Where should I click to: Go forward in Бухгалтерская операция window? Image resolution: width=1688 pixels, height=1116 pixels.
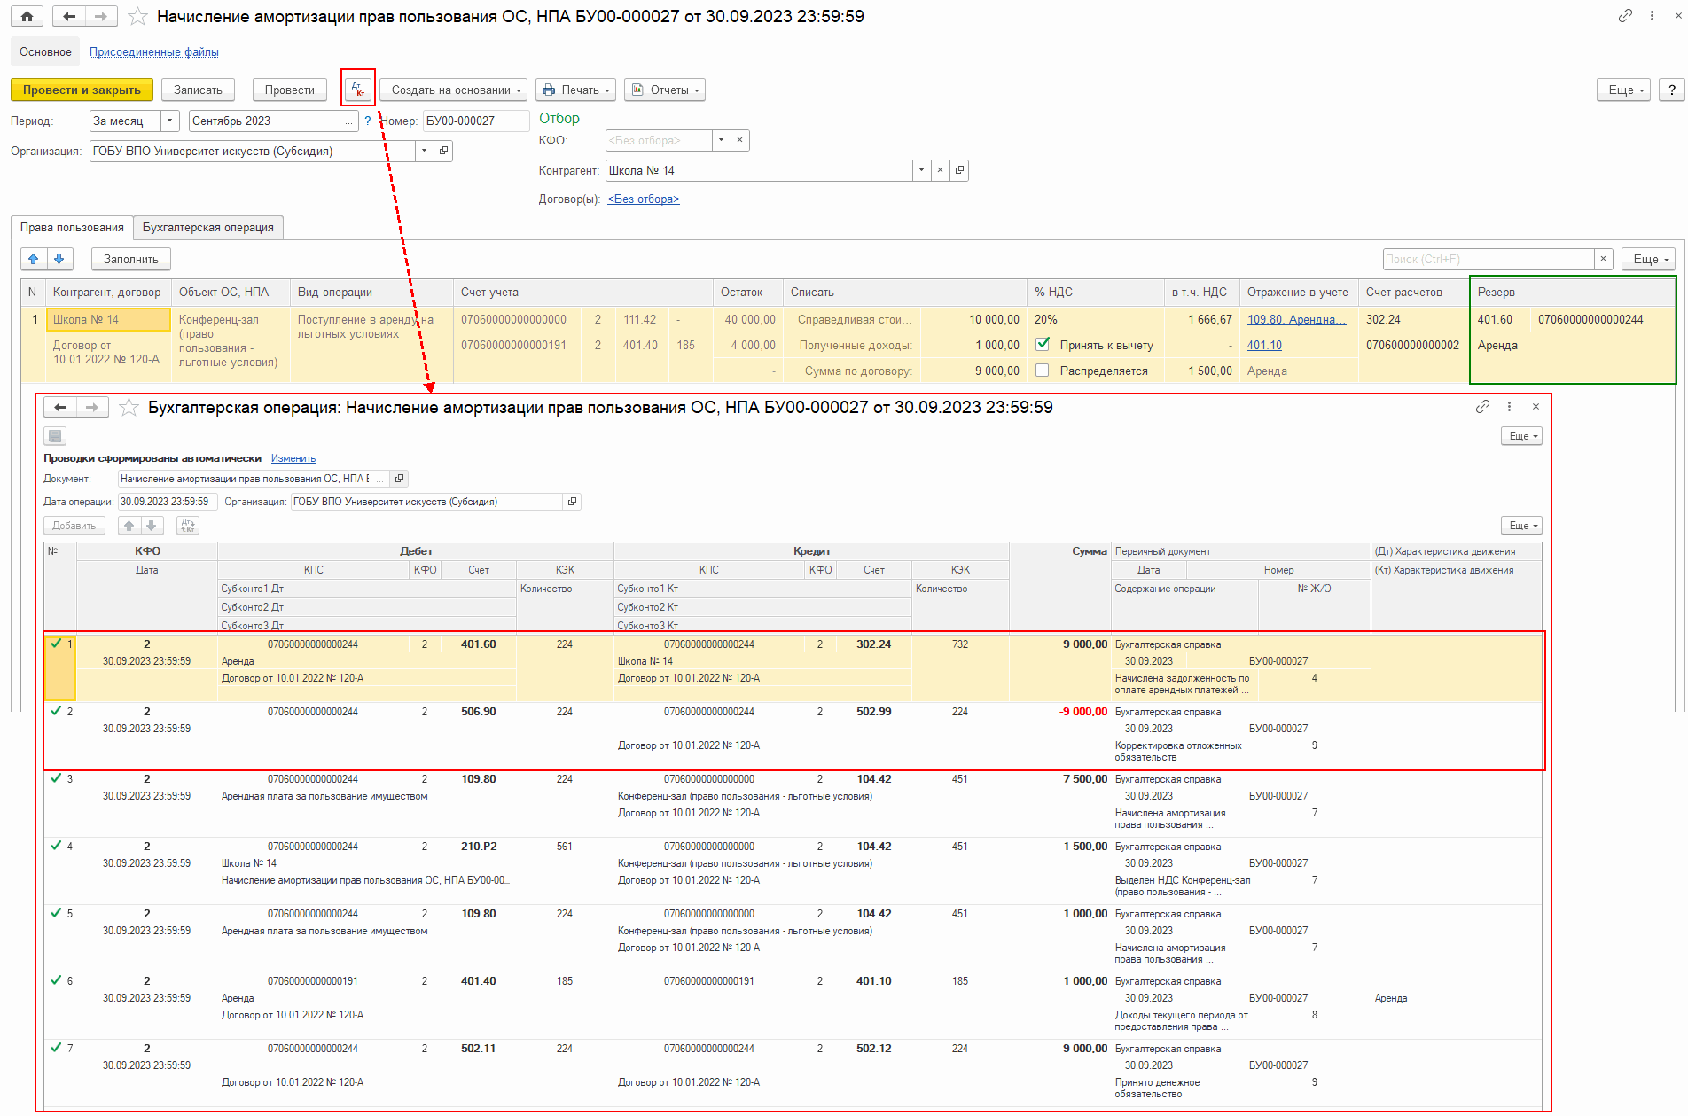[92, 407]
